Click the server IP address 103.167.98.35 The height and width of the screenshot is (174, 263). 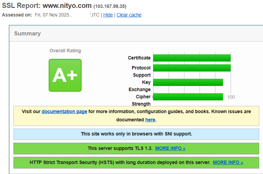[110, 6]
